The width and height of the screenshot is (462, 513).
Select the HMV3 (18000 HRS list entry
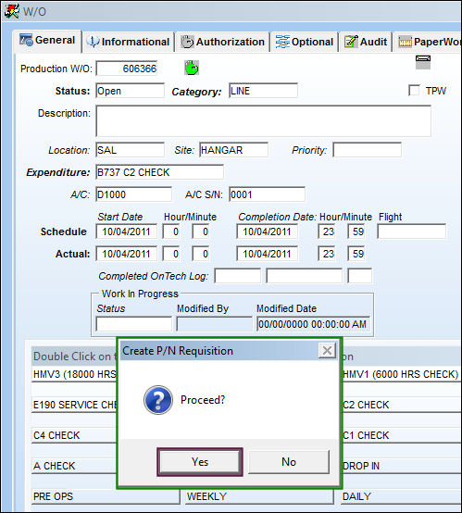(x=74, y=374)
